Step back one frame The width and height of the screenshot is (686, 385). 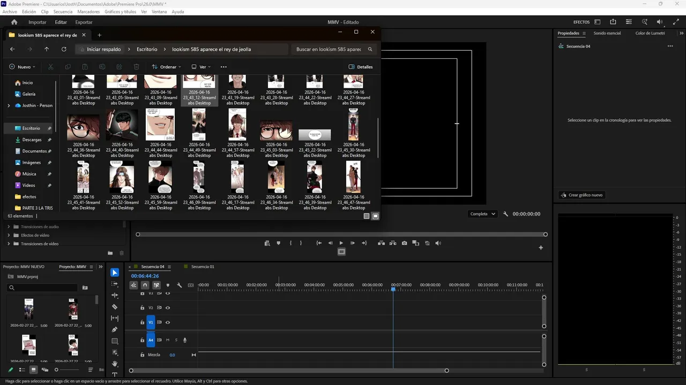point(330,243)
